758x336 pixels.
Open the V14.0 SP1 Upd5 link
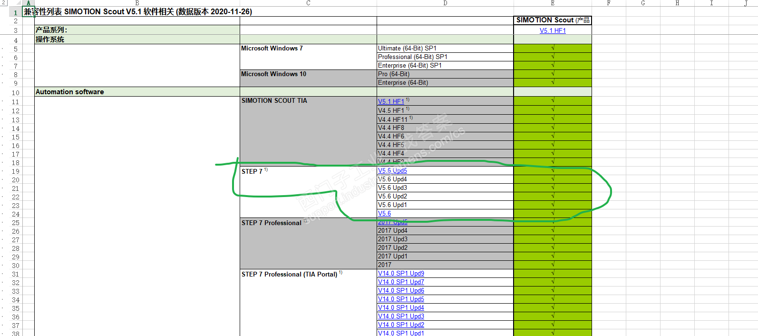[401, 299]
